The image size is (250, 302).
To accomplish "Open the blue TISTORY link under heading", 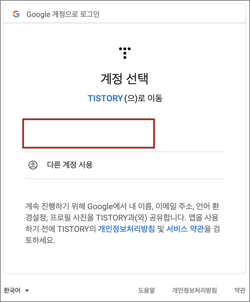I will (x=105, y=98).
